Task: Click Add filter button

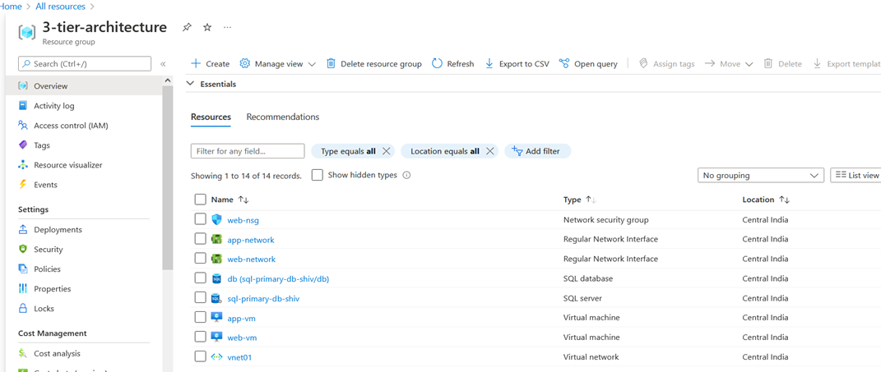Action: coord(538,151)
